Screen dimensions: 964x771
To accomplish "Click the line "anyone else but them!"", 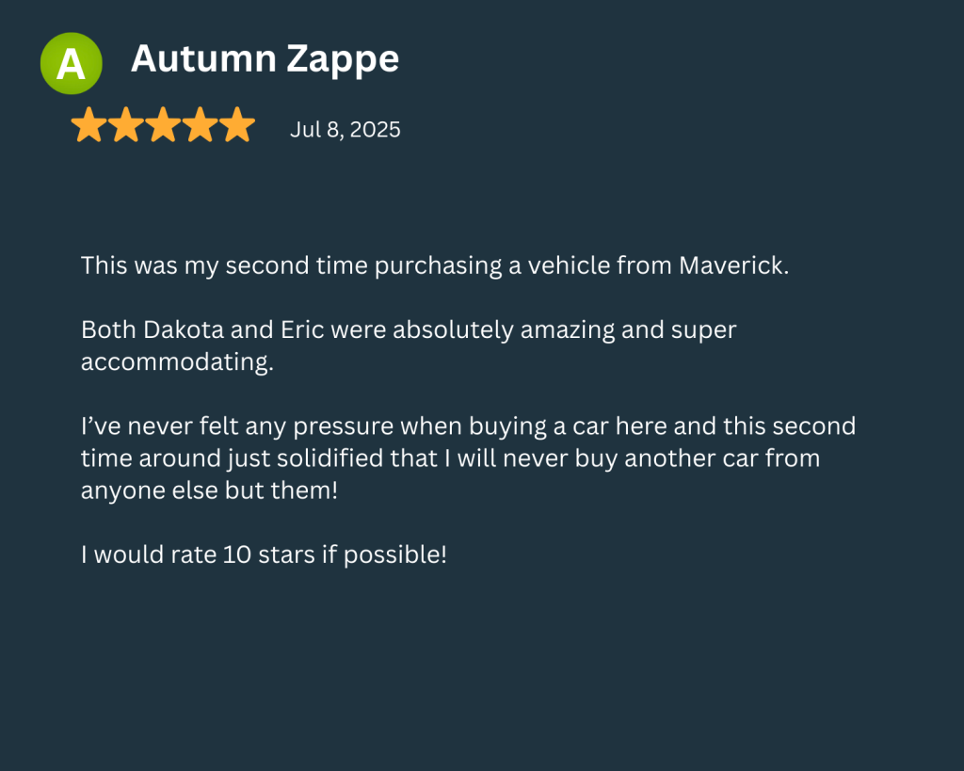I will tap(209, 490).
